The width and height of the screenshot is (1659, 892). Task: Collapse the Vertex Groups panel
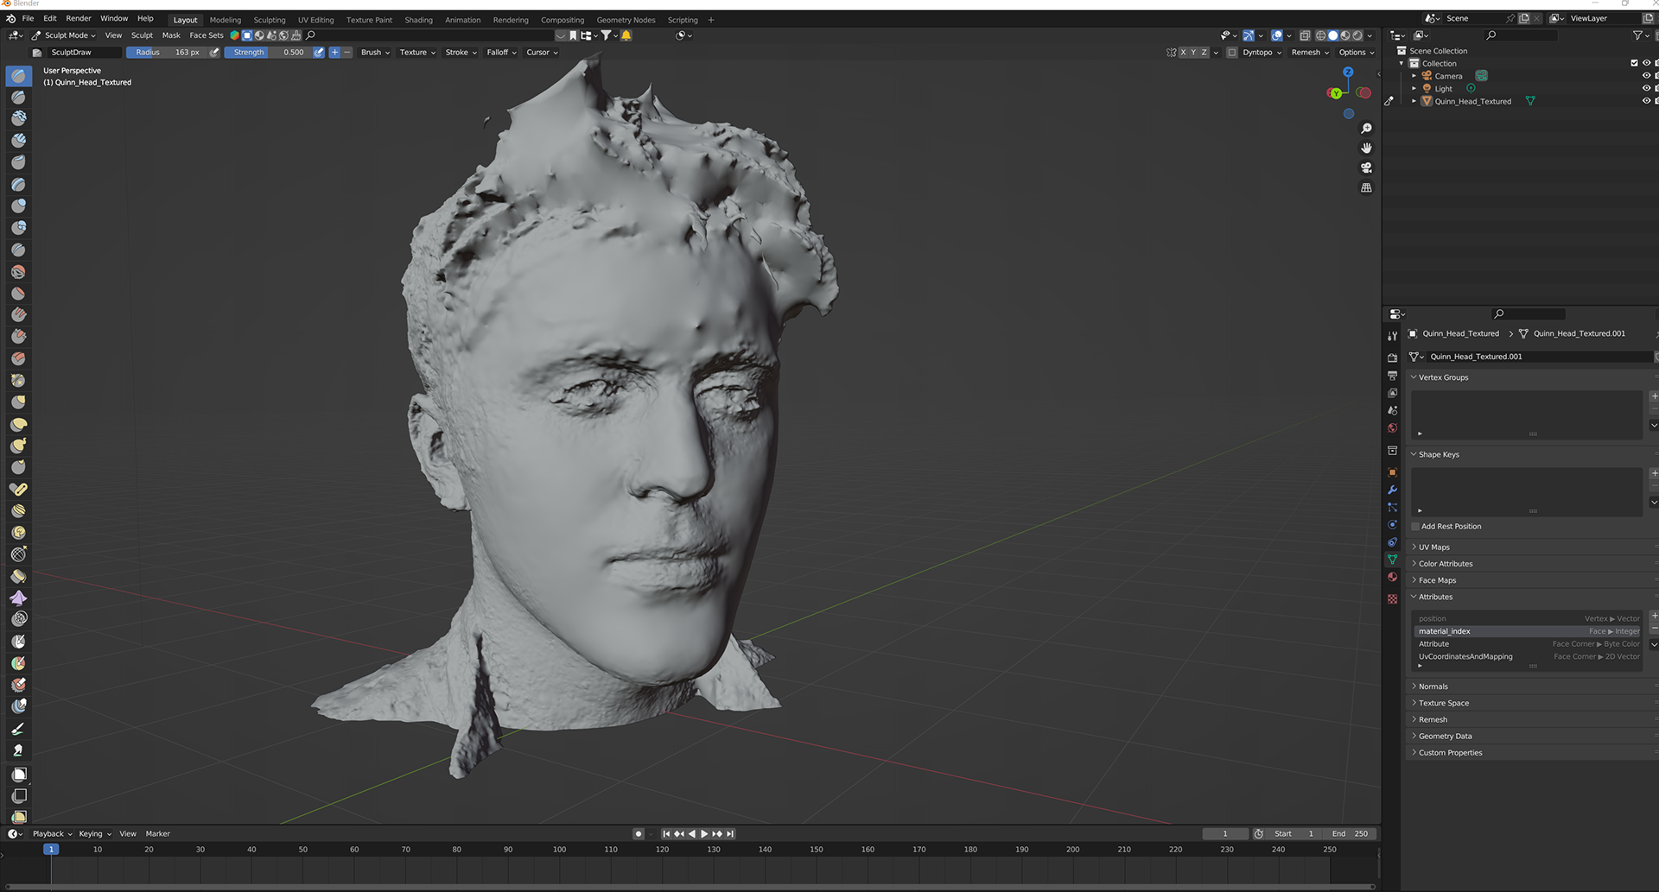(x=1443, y=377)
